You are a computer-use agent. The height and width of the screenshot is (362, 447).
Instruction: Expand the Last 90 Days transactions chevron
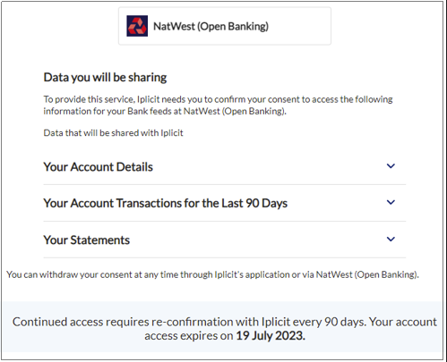391,202
